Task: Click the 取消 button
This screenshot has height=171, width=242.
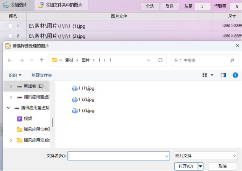Action: pos(223,166)
